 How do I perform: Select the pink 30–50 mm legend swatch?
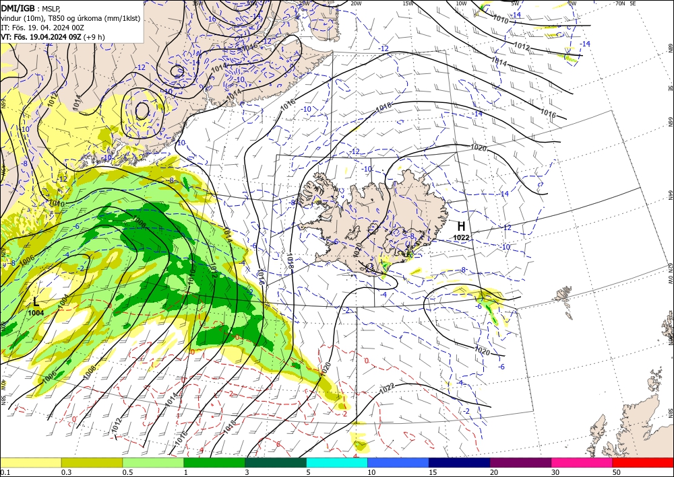tap(582, 462)
